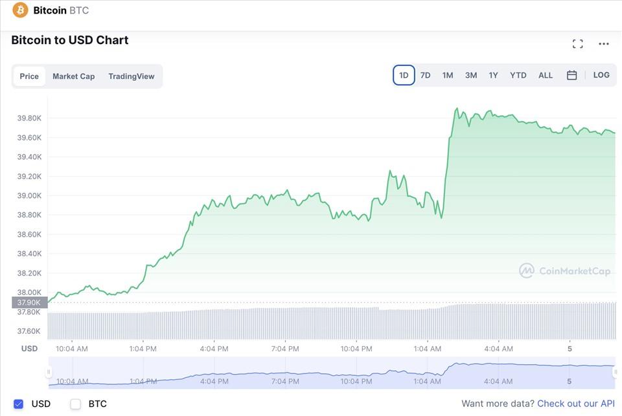Select the 1M time range
The image size is (622, 416).
(447, 74)
